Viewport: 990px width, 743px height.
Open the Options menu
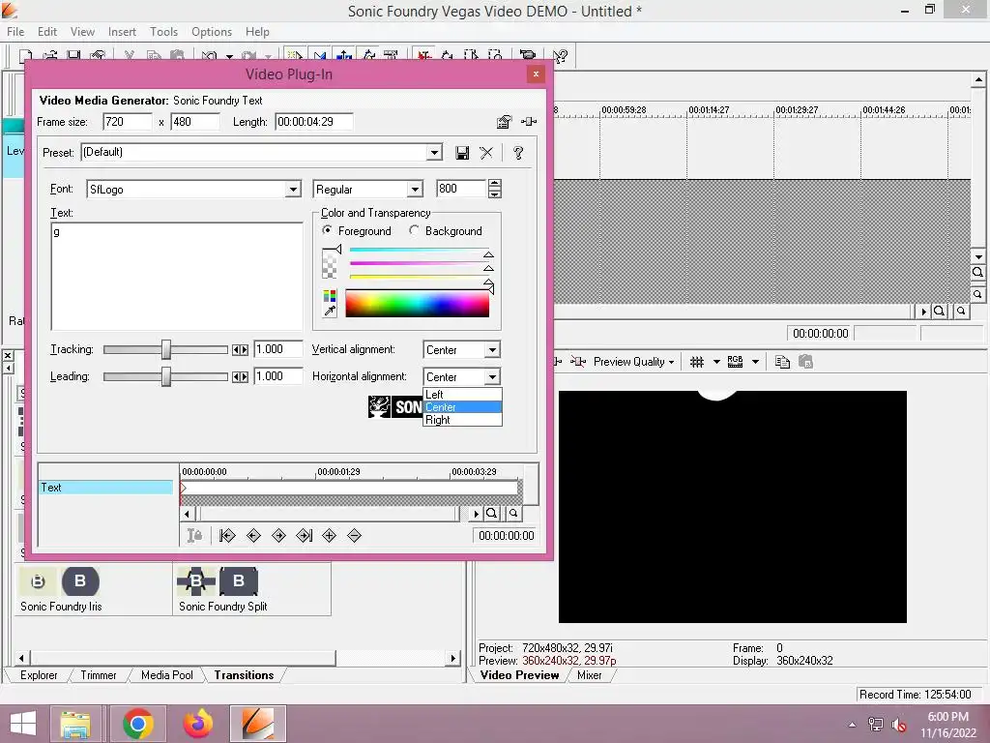pyautogui.click(x=212, y=32)
